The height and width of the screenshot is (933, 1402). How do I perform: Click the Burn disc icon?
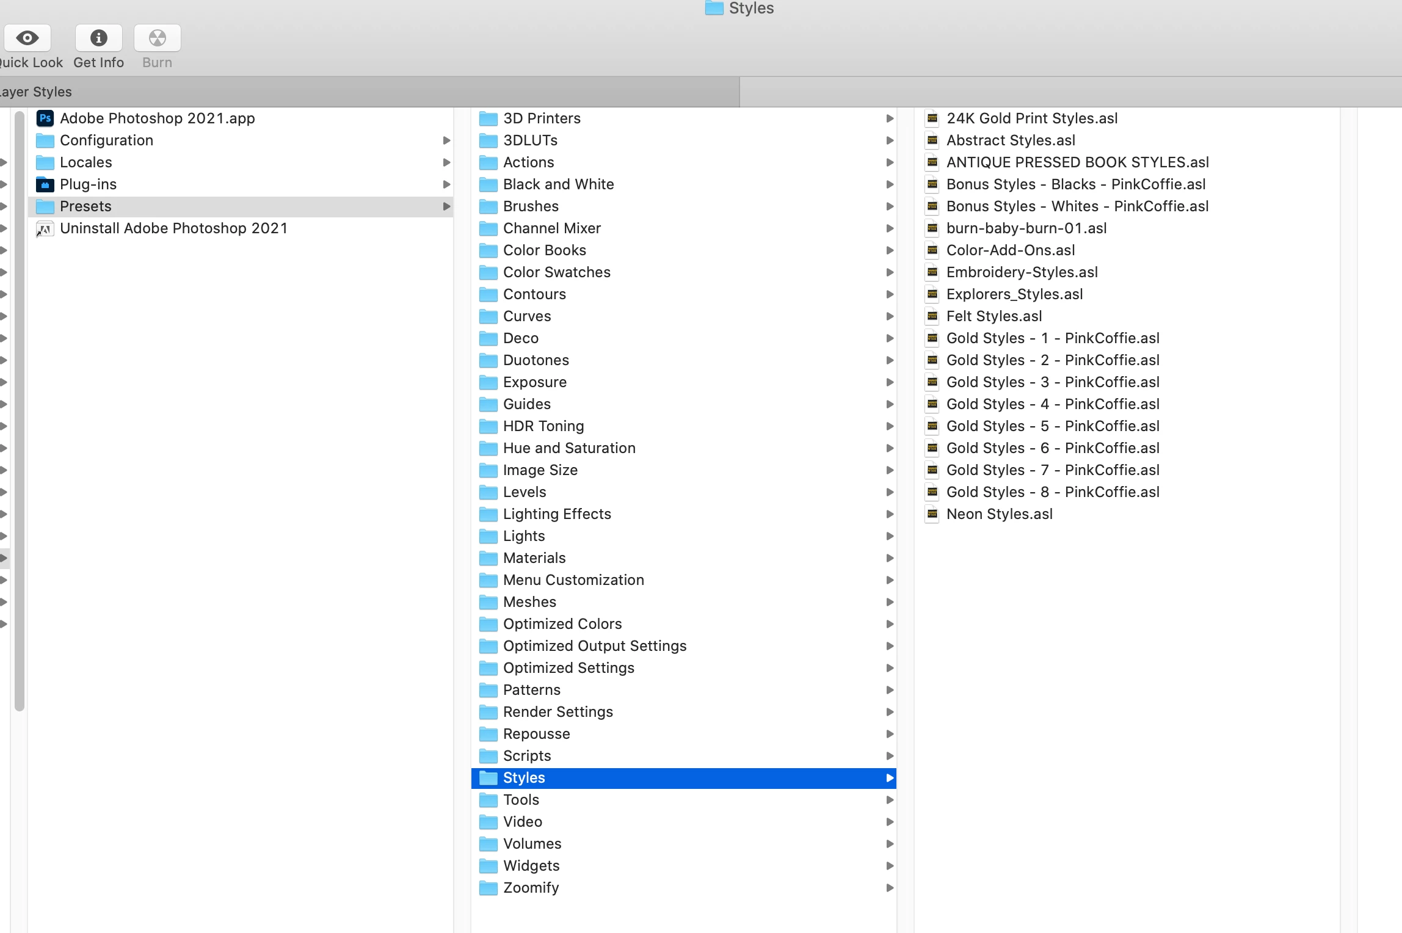pyautogui.click(x=157, y=38)
